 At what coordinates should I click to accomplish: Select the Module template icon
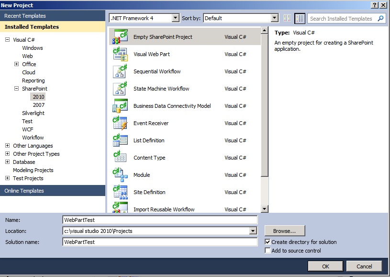tap(120, 175)
